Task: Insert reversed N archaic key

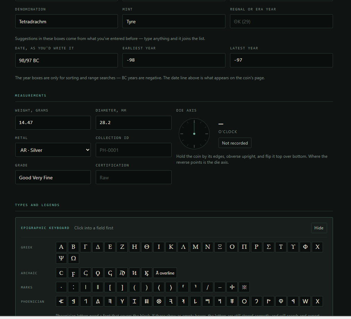Action: point(134,273)
